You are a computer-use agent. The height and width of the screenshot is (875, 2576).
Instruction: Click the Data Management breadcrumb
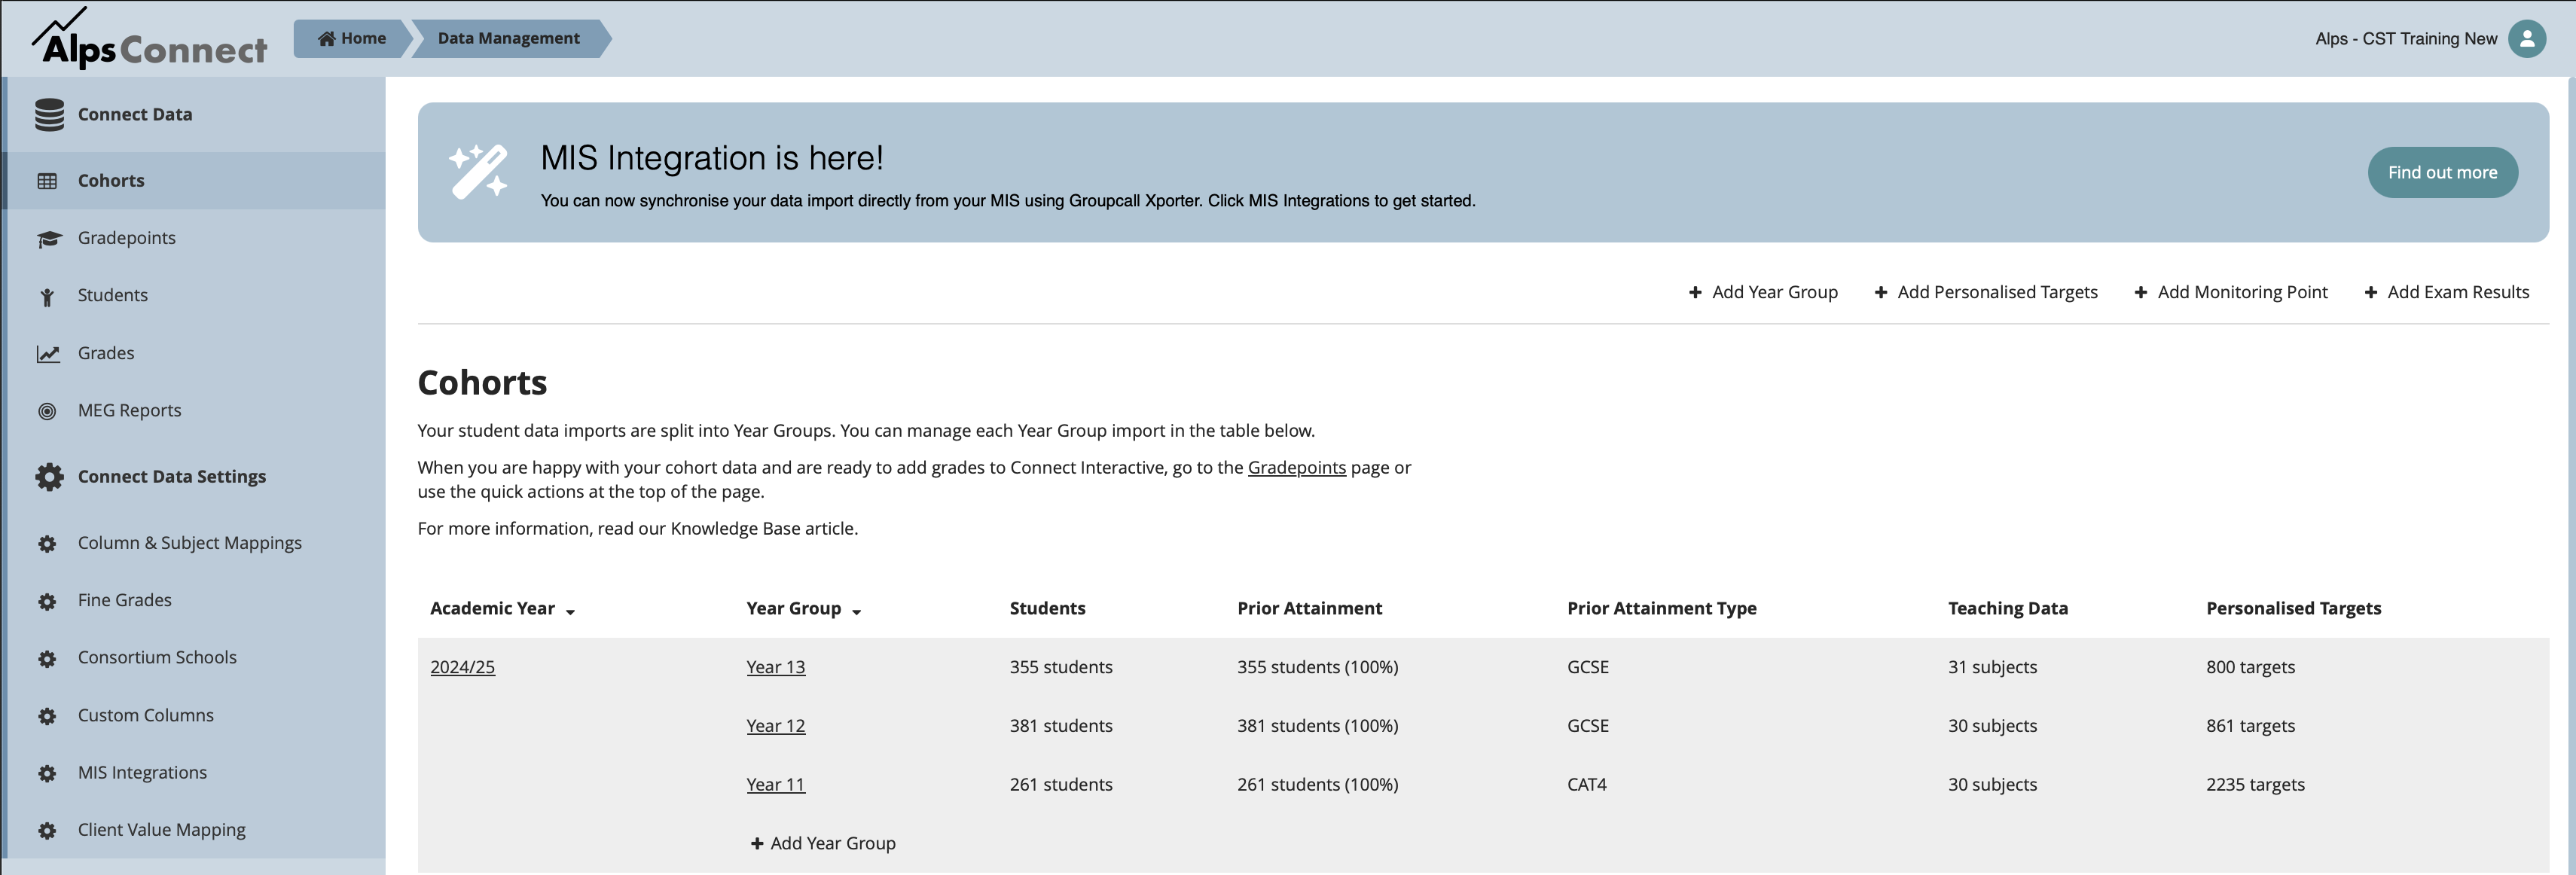(x=509, y=38)
